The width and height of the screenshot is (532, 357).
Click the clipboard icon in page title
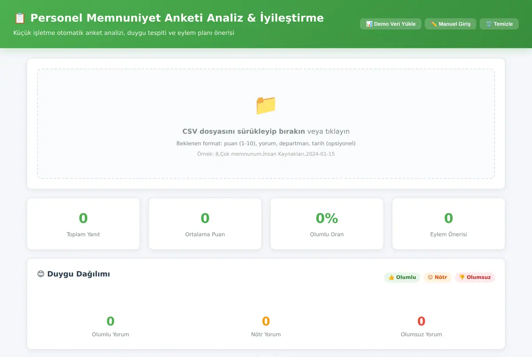point(20,18)
